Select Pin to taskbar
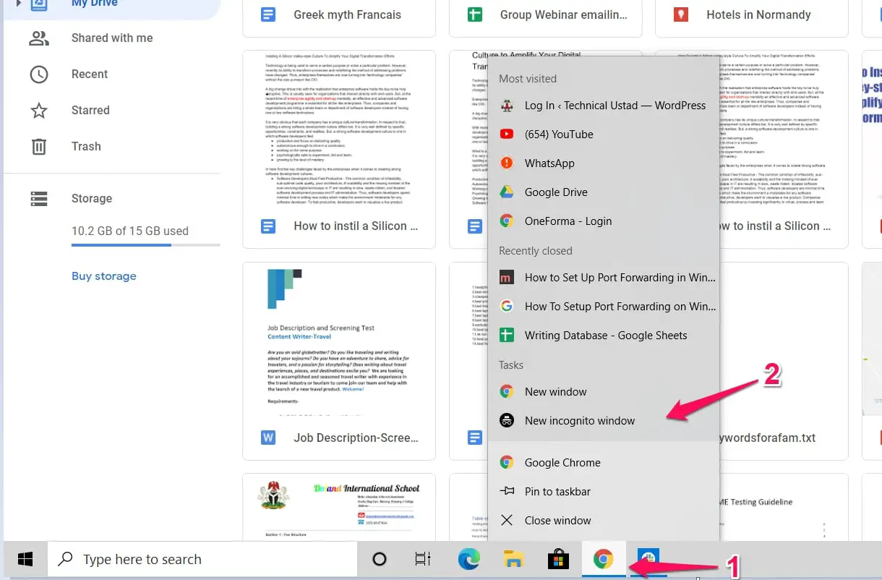This screenshot has width=882, height=580. 604,492
